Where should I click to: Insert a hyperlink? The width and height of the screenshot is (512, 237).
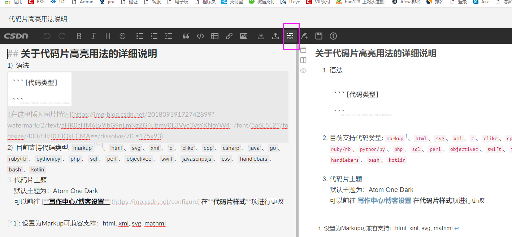tap(229, 36)
